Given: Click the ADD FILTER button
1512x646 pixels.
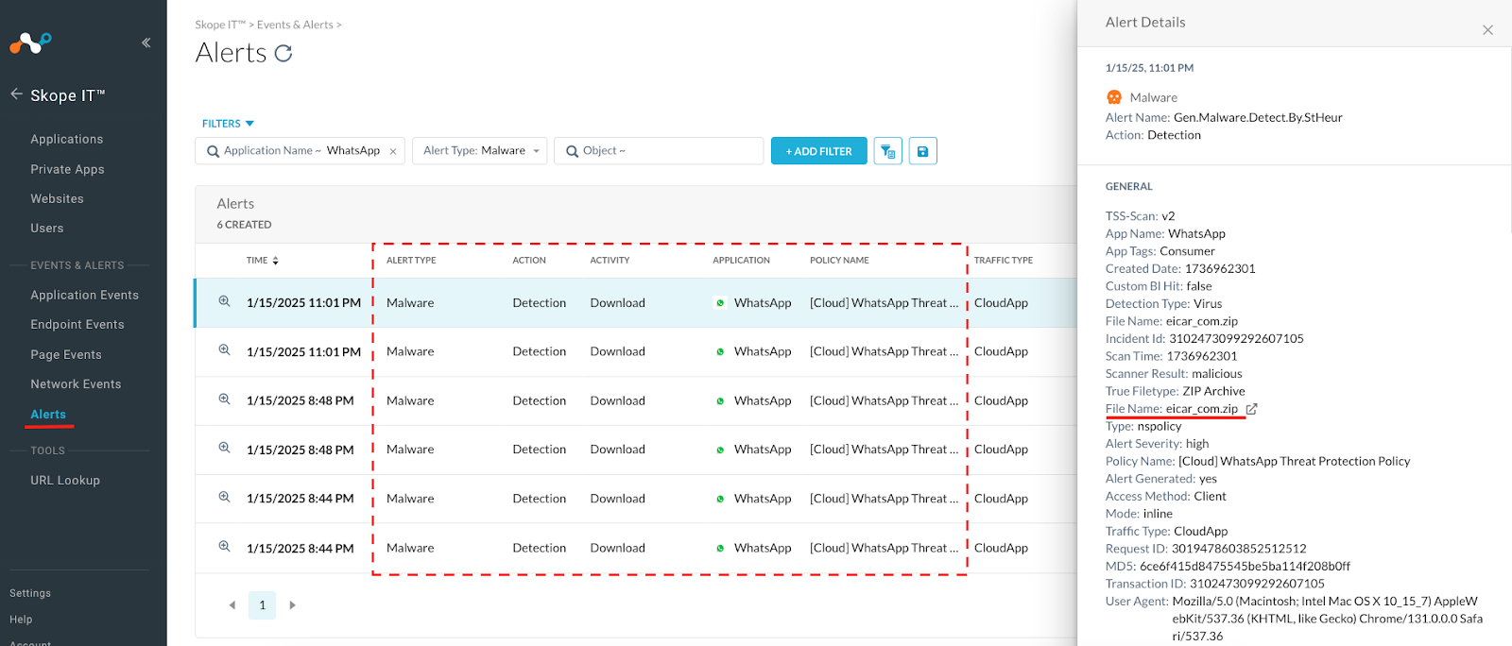Looking at the screenshot, I should click(x=819, y=151).
